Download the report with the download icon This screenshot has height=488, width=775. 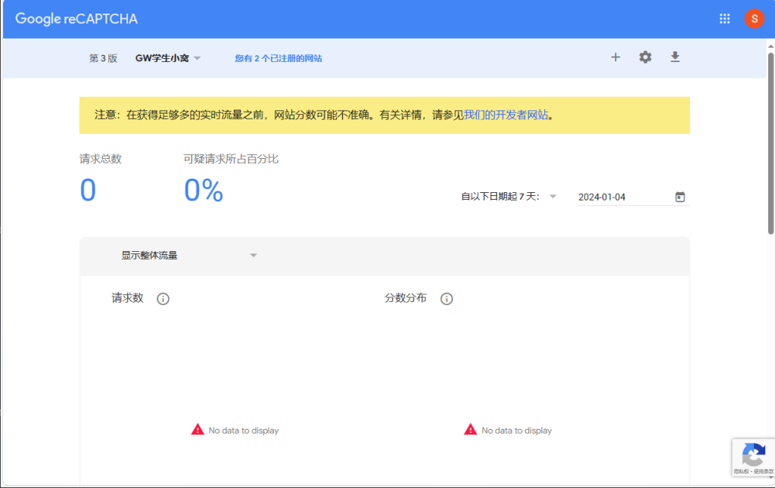click(674, 58)
